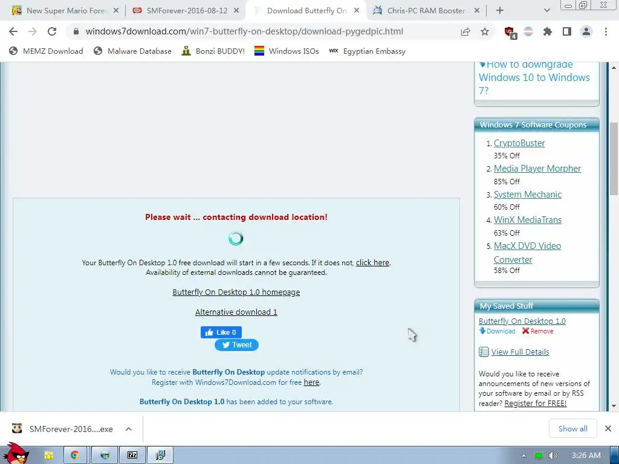
Task: Open the MacX DVD Video Converter link
Action: click(x=527, y=253)
